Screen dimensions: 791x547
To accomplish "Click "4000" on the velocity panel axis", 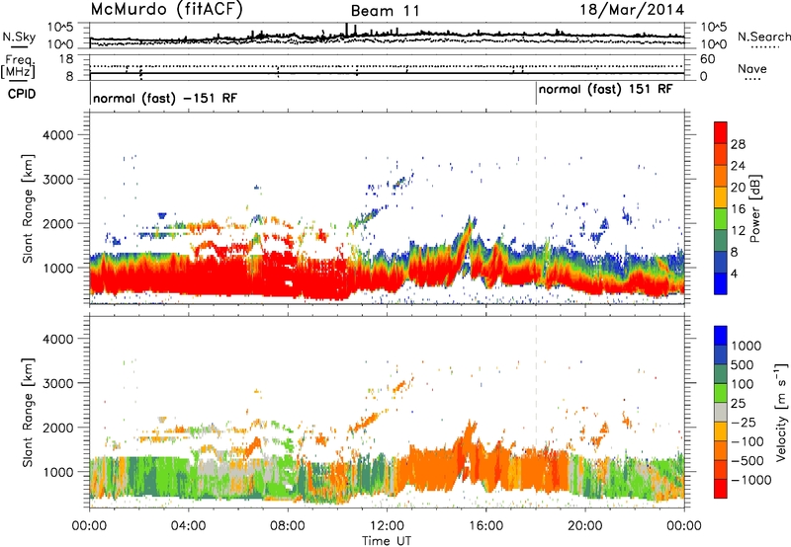I will click(57, 339).
